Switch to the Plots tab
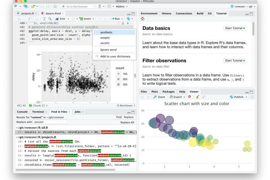 point(155,92)
